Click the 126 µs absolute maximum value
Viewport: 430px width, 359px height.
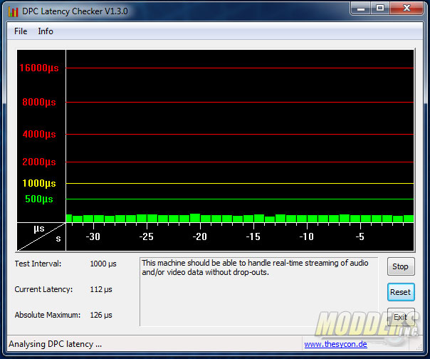tap(101, 315)
